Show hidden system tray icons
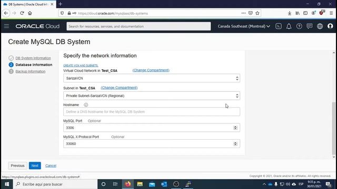The image size is (337, 189). coord(264,184)
